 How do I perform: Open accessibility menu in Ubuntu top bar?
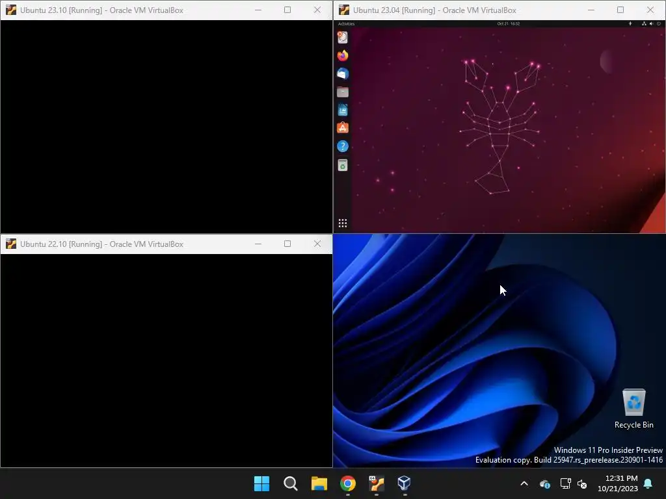click(x=630, y=24)
